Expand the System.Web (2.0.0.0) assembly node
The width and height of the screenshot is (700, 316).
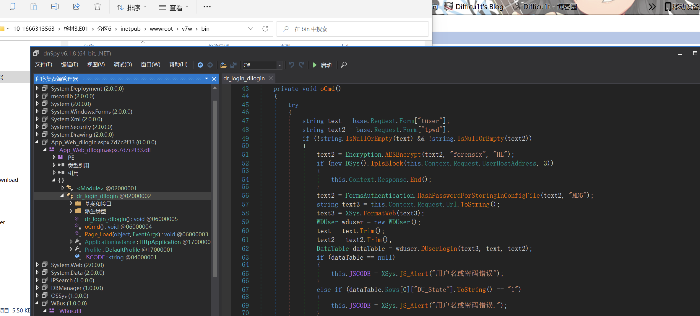[x=37, y=265]
